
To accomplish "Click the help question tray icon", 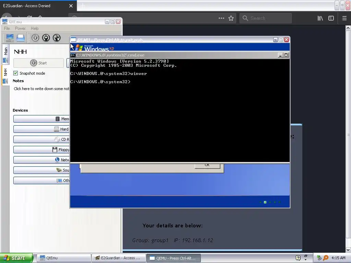I will point(298,258).
